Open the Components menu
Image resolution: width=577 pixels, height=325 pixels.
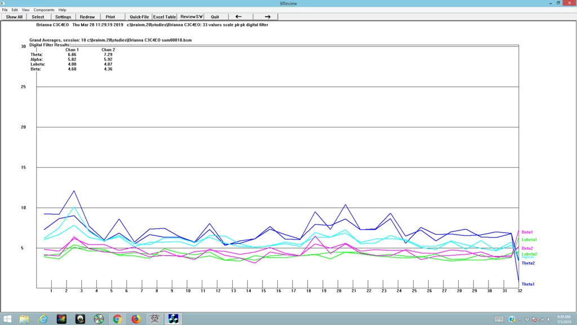click(44, 10)
